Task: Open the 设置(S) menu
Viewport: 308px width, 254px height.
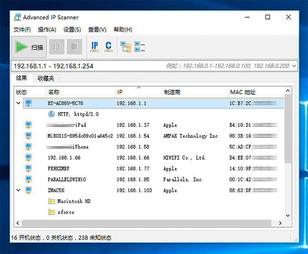Action: click(x=72, y=29)
